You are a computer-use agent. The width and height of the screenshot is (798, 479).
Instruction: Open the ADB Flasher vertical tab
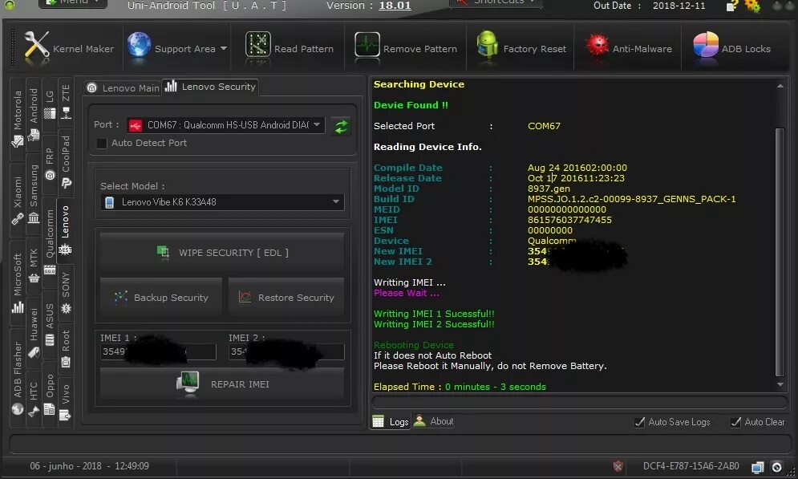(x=18, y=378)
